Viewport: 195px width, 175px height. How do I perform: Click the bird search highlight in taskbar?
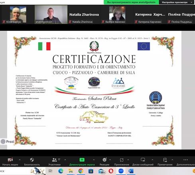tap(37, 171)
